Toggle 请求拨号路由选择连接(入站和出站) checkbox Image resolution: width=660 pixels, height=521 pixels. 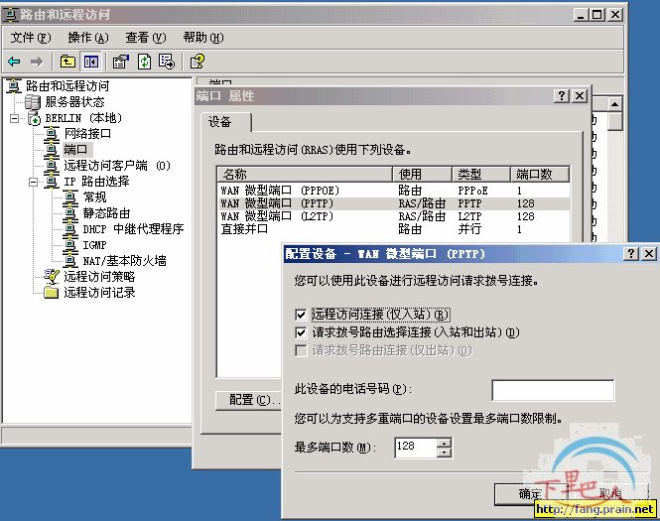point(302,332)
